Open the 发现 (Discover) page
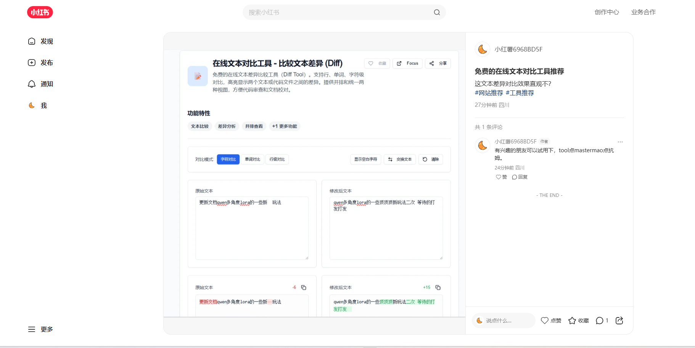This screenshot has width=695, height=348. [40, 41]
